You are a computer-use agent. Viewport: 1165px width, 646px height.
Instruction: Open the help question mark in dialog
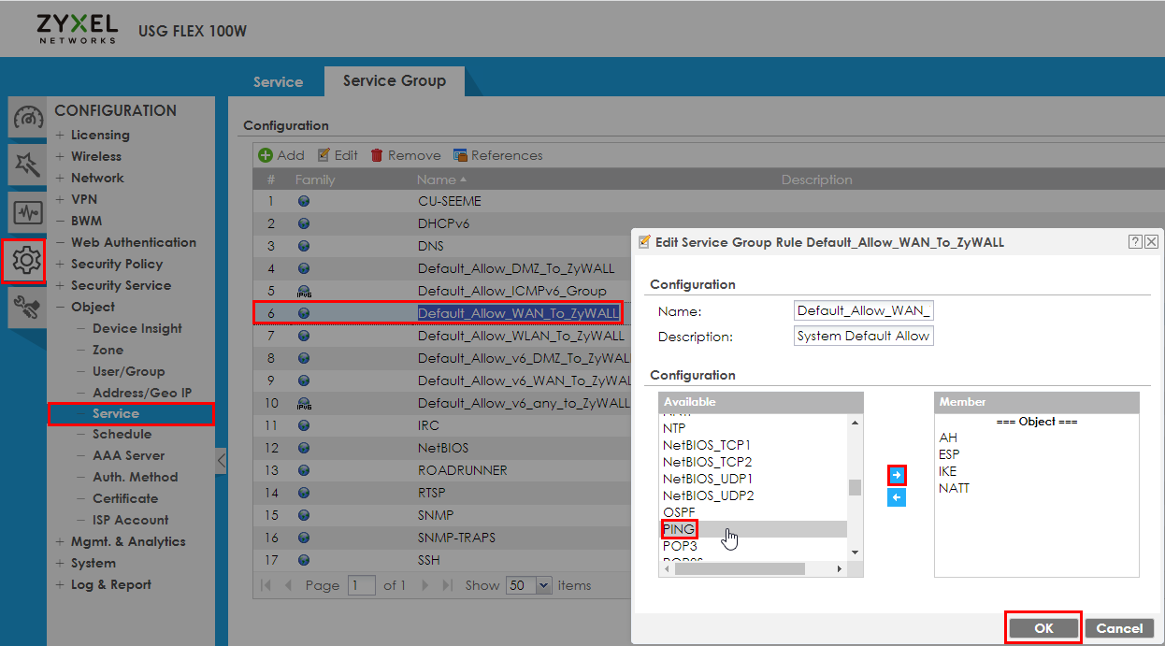tap(1135, 242)
